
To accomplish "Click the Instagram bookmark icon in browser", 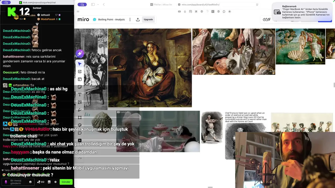I will [191, 11].
